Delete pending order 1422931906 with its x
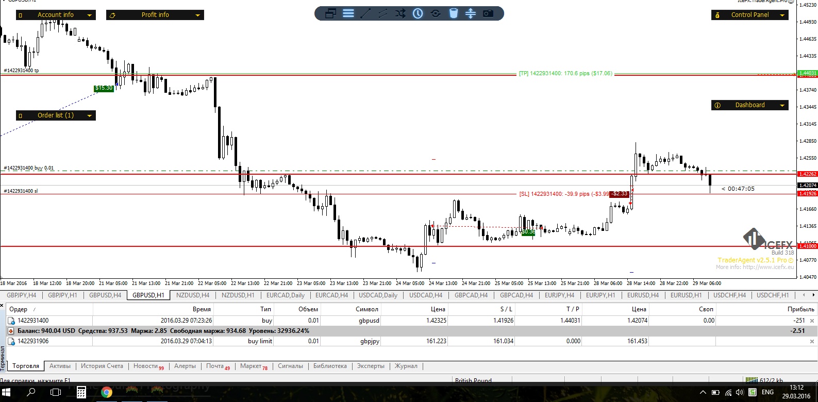 point(812,341)
